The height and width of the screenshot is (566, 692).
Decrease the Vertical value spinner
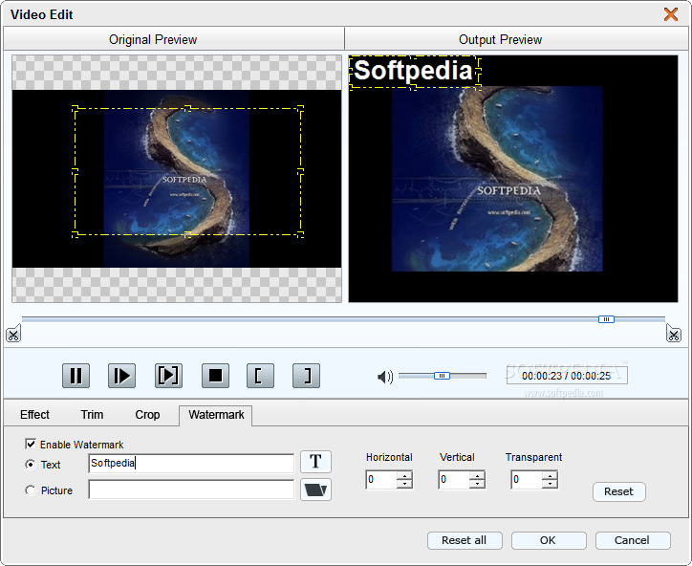pyautogui.click(x=477, y=484)
